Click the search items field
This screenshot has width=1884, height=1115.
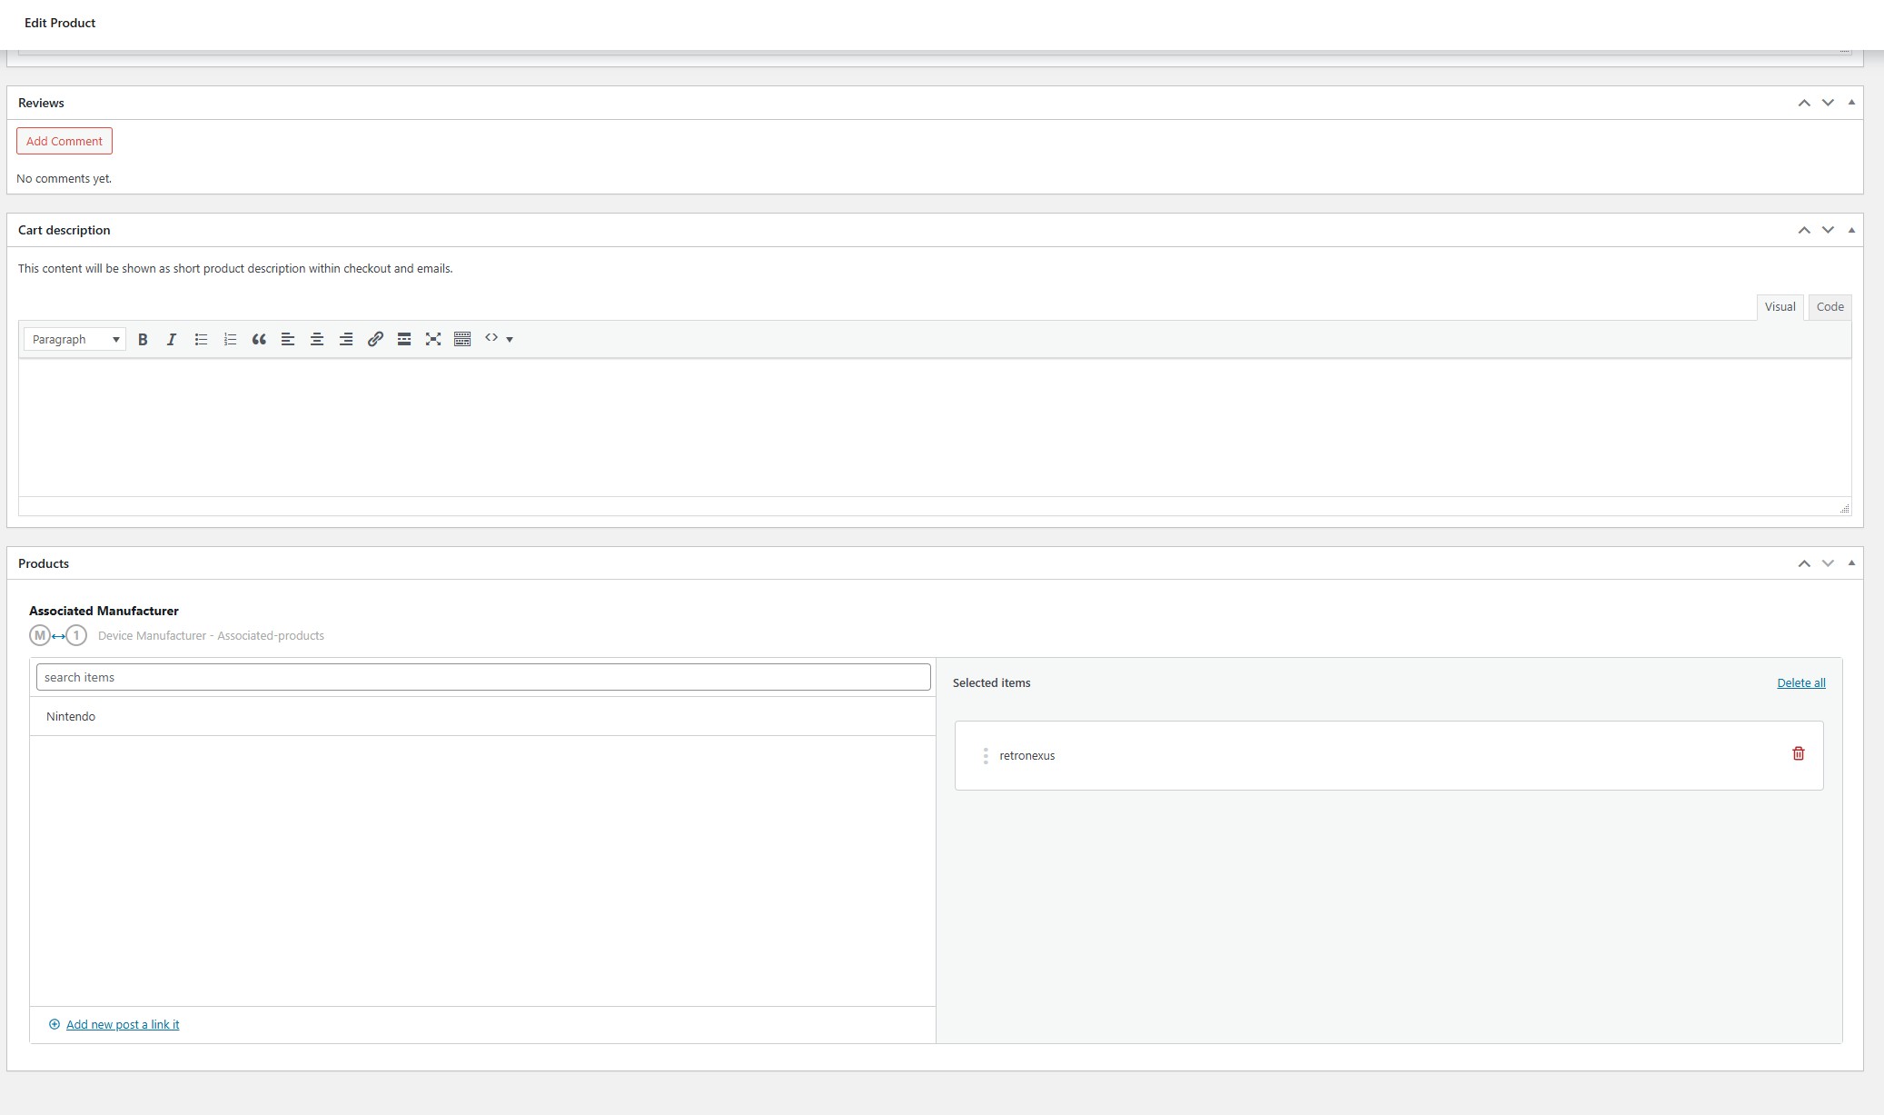483,677
